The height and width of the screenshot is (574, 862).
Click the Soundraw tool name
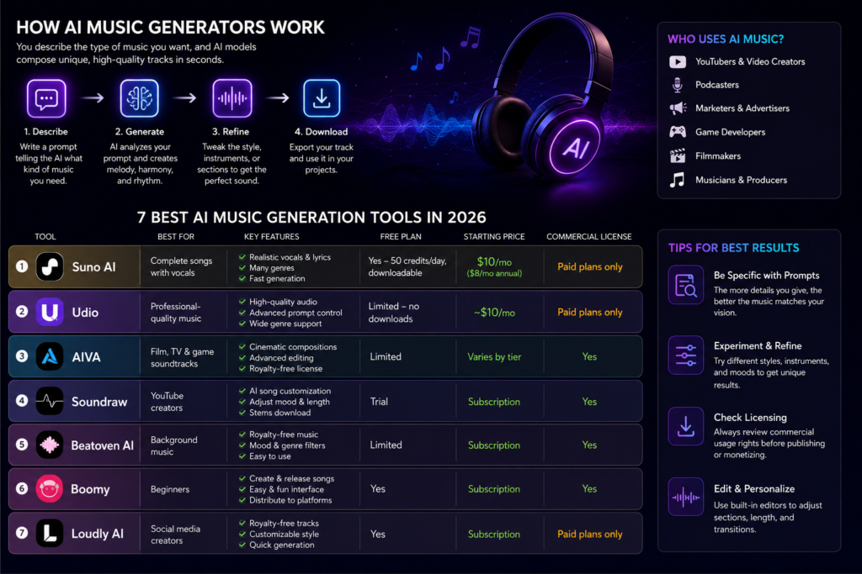click(x=99, y=402)
